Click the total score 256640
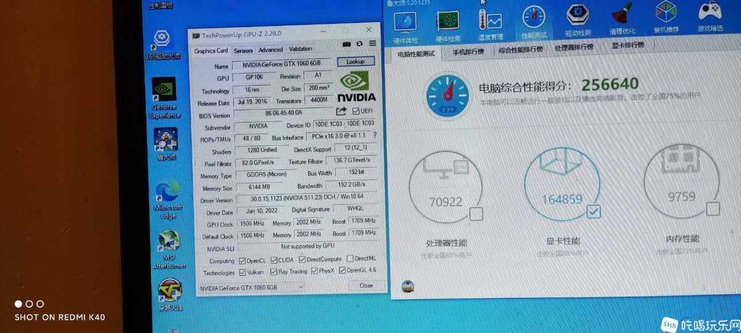This screenshot has width=741, height=333. (x=610, y=84)
